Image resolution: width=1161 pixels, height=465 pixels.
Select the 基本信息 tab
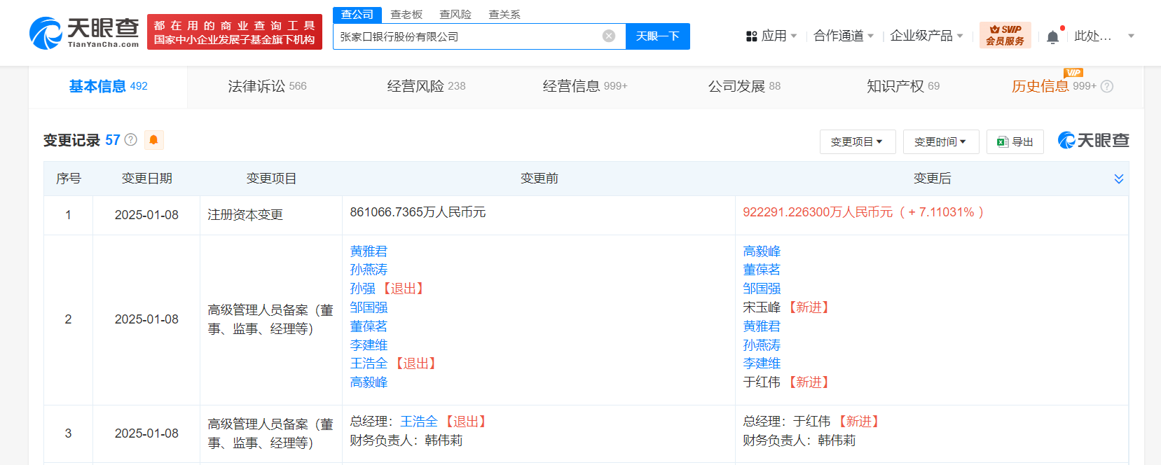[108, 86]
